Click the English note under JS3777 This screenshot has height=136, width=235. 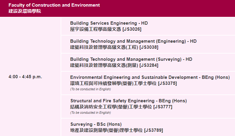(x=91, y=113)
